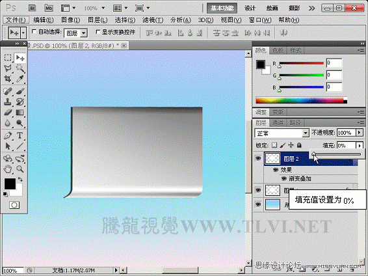Image resolution: width=368 pixels, height=276 pixels.
Task: Switch to the 绘画 workspace
Action: [x=272, y=8]
